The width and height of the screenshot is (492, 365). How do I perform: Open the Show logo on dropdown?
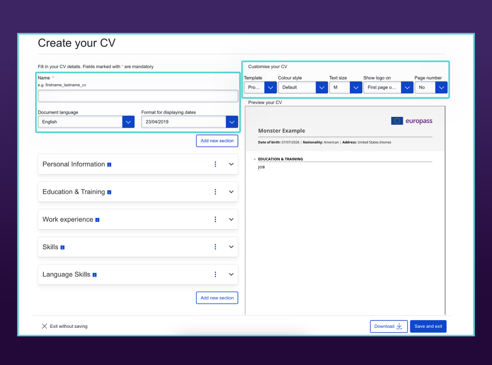click(x=388, y=87)
